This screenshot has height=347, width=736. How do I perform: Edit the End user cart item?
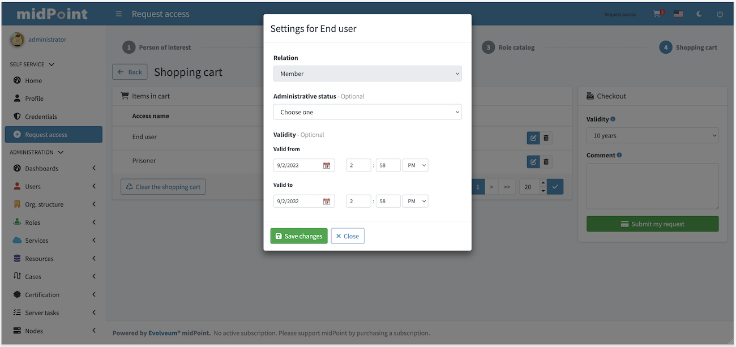(x=533, y=138)
